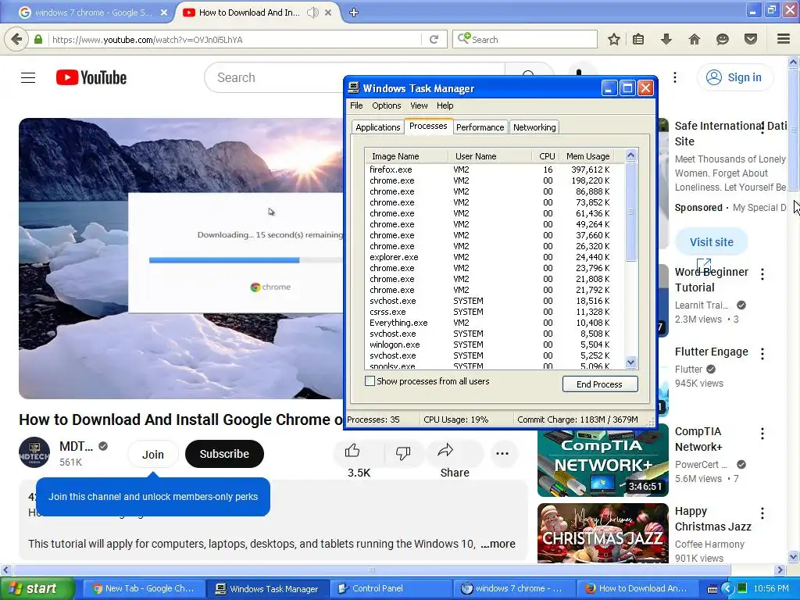Open the Windows start button

pyautogui.click(x=37, y=588)
